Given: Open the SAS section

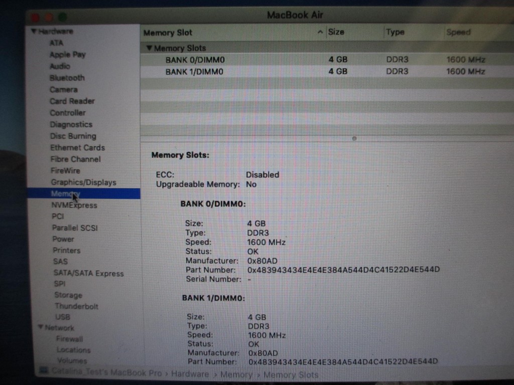Looking at the screenshot, I should [x=60, y=262].
